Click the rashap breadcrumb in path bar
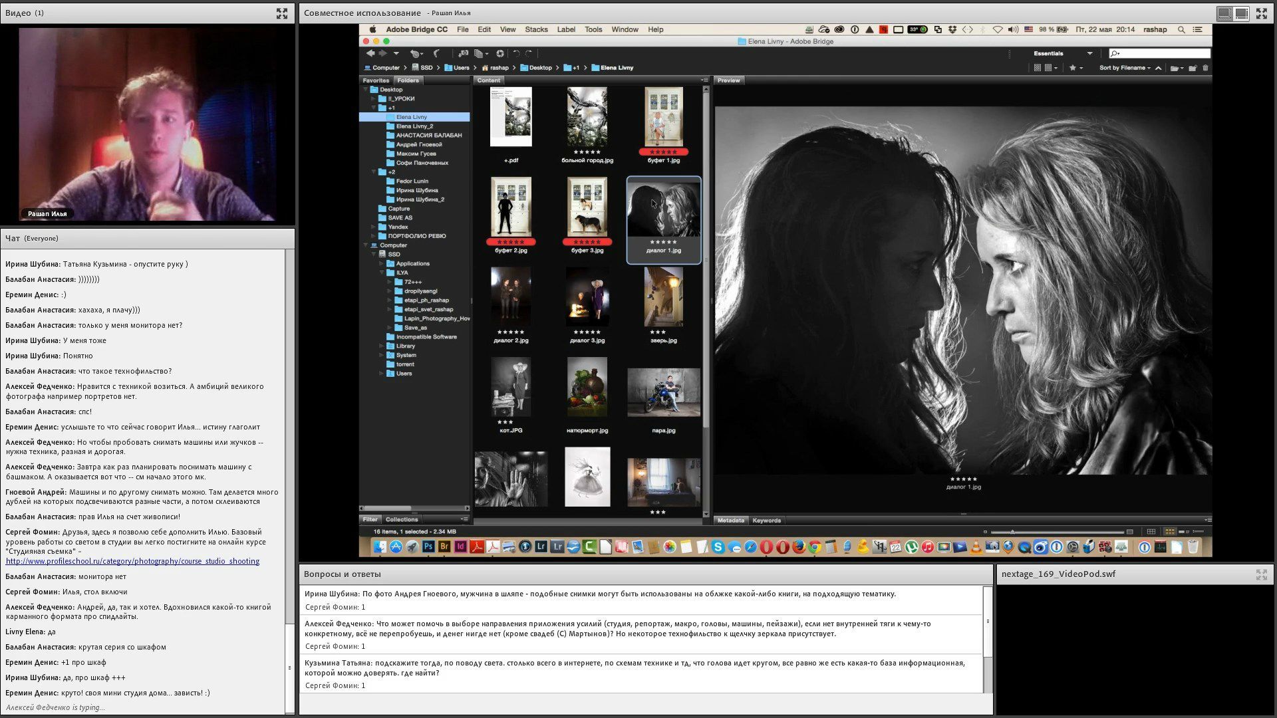The height and width of the screenshot is (718, 1277). (496, 68)
